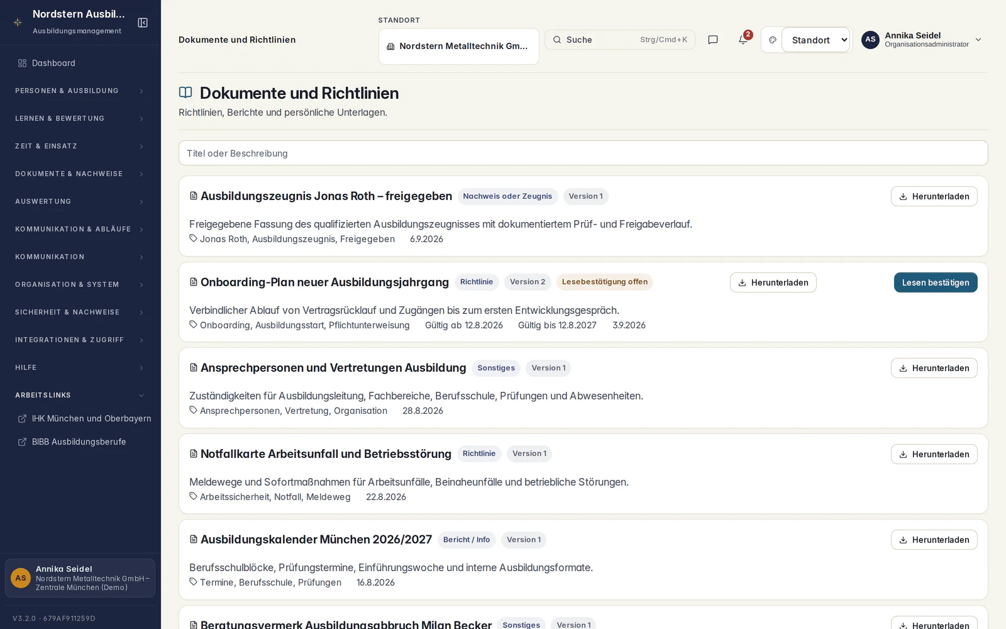Image resolution: width=1006 pixels, height=629 pixels.
Task: Click external link icon for IHK München
Action: pos(22,419)
